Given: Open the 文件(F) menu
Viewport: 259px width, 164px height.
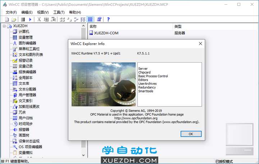Looking at the screenshot, I should tap(11, 12).
